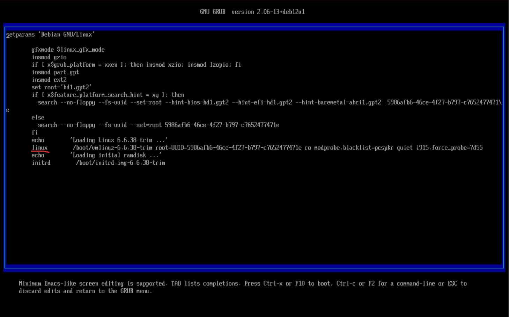
Task: Click 'F2' in the help text
Action: [371, 283]
